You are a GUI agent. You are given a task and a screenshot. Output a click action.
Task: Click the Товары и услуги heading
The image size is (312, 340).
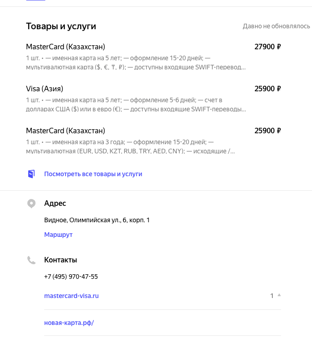point(61,26)
